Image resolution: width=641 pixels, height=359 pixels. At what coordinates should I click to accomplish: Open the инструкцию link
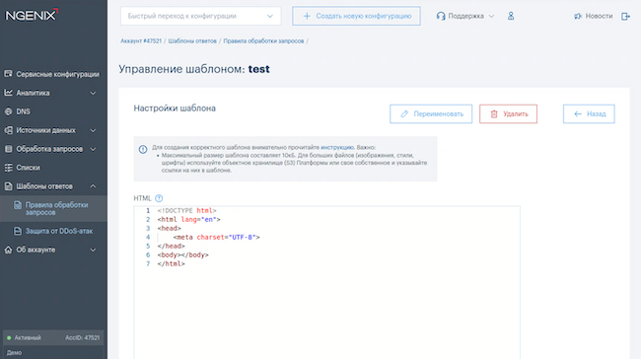337,147
